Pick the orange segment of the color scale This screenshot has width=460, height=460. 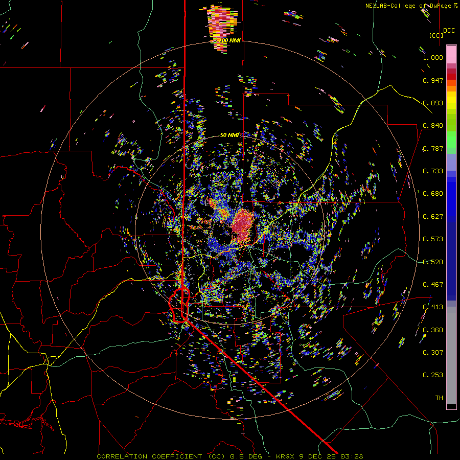pyautogui.click(x=451, y=88)
